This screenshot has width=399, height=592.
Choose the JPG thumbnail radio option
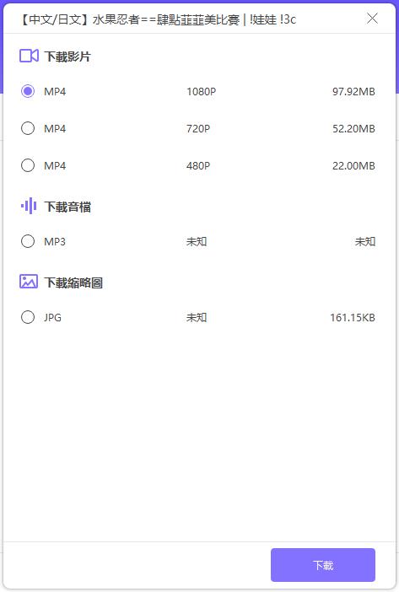(28, 317)
